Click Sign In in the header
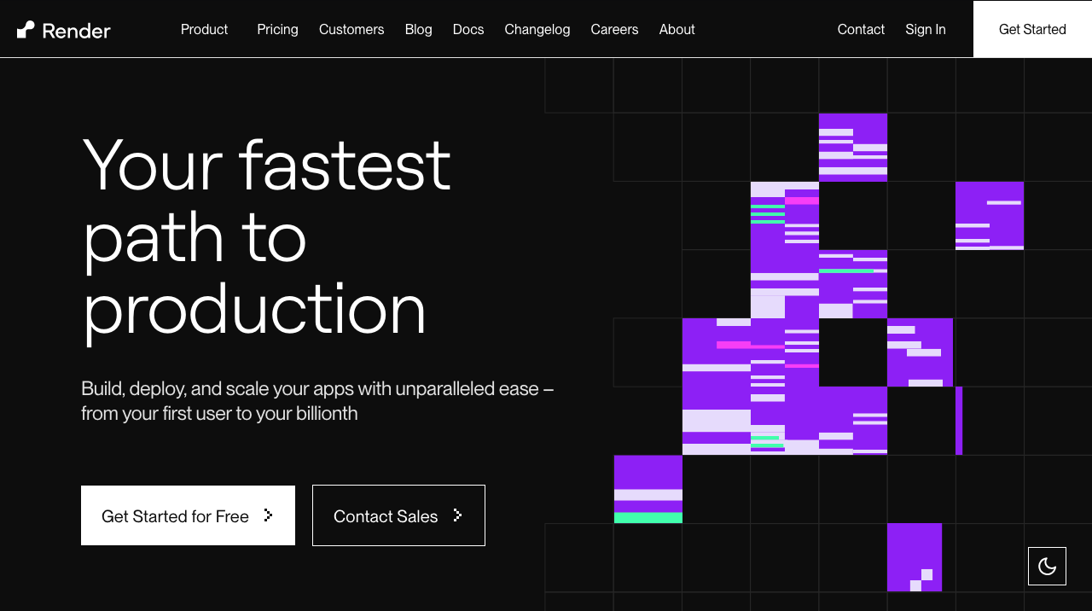This screenshot has width=1092, height=611. click(925, 29)
